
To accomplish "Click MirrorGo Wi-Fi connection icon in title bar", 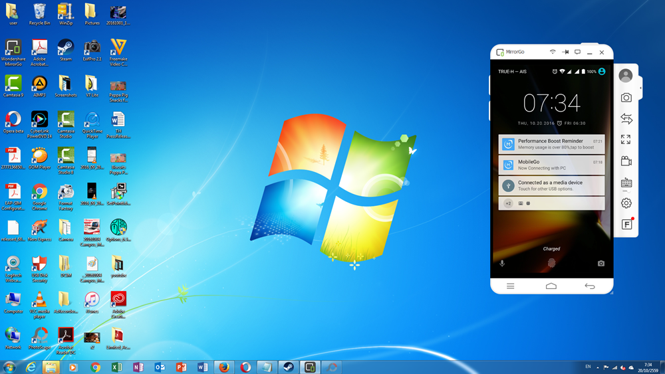I will pyautogui.click(x=552, y=52).
